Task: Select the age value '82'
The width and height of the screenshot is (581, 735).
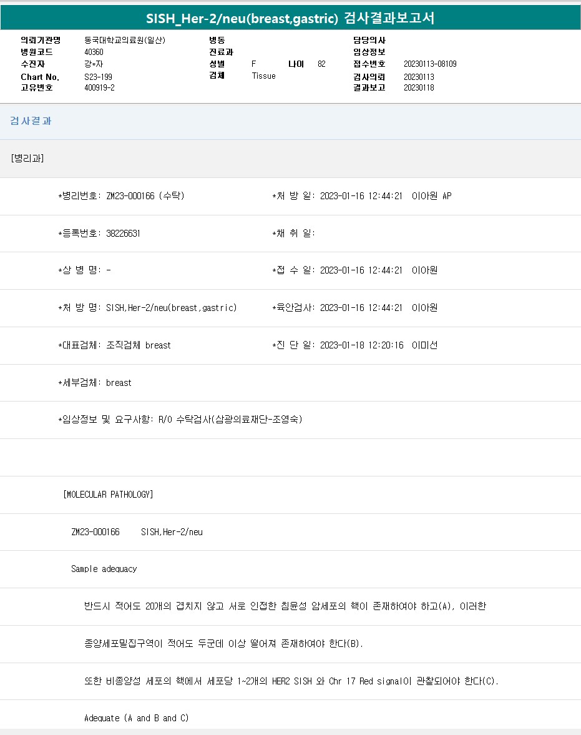Action: [321, 64]
